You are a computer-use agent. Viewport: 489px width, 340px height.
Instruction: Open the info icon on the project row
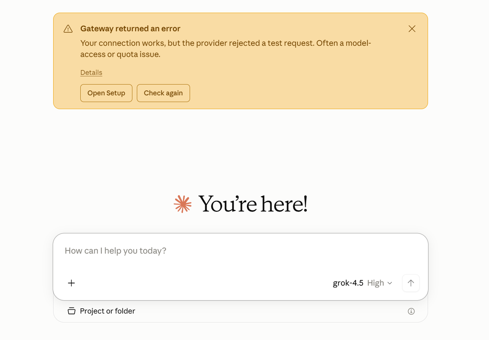(411, 311)
